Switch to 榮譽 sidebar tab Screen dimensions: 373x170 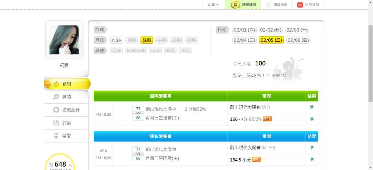pos(66,136)
